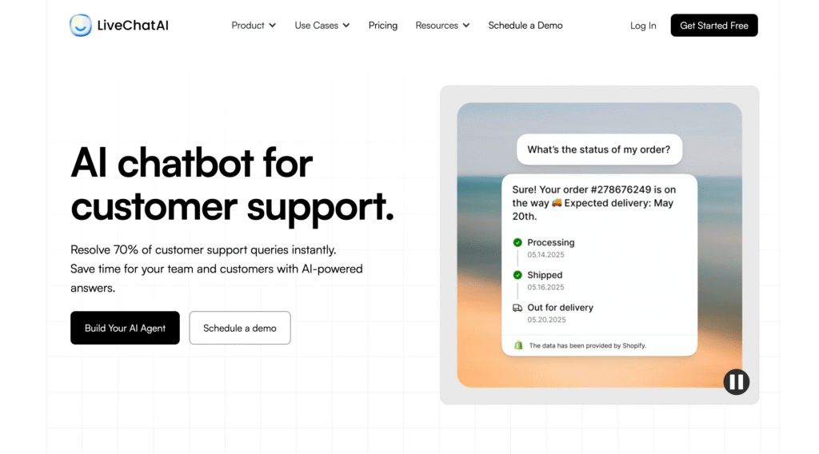Pause the demo animation

(x=736, y=381)
